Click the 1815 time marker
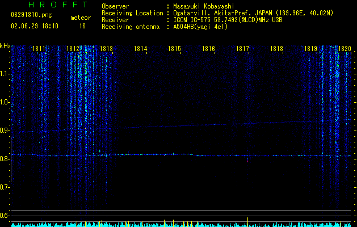This screenshot has height=227, width=357. tap(174, 48)
